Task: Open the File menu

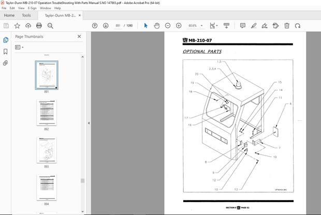Action: coord(4,8)
